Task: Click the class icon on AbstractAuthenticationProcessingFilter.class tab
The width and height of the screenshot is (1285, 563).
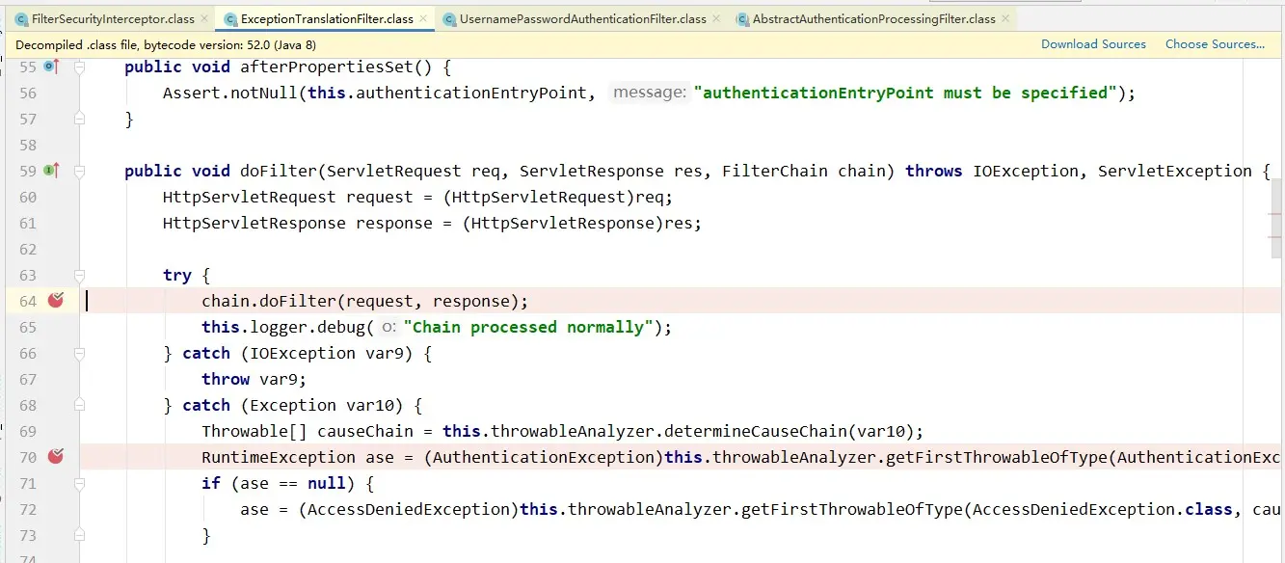Action: click(x=741, y=19)
